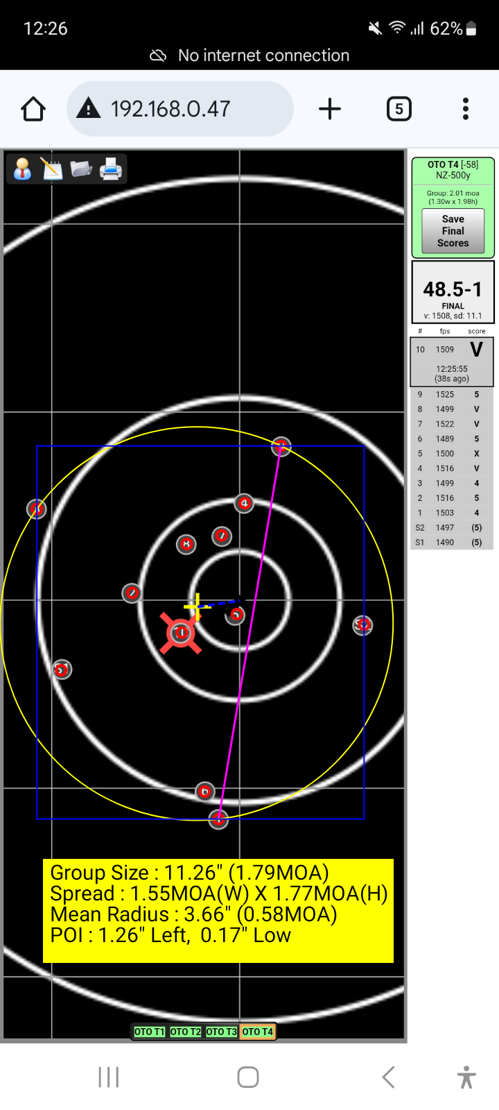
Task: Click the gray folder icon
Action: pos(81,169)
